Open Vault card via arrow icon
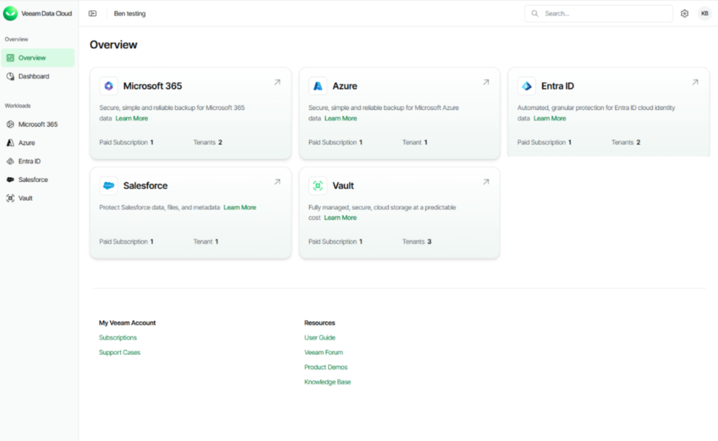The height and width of the screenshot is (441, 718). click(486, 182)
